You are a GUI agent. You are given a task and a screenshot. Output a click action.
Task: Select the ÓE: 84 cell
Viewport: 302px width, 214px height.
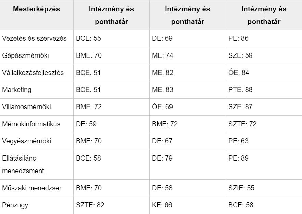click(238, 73)
